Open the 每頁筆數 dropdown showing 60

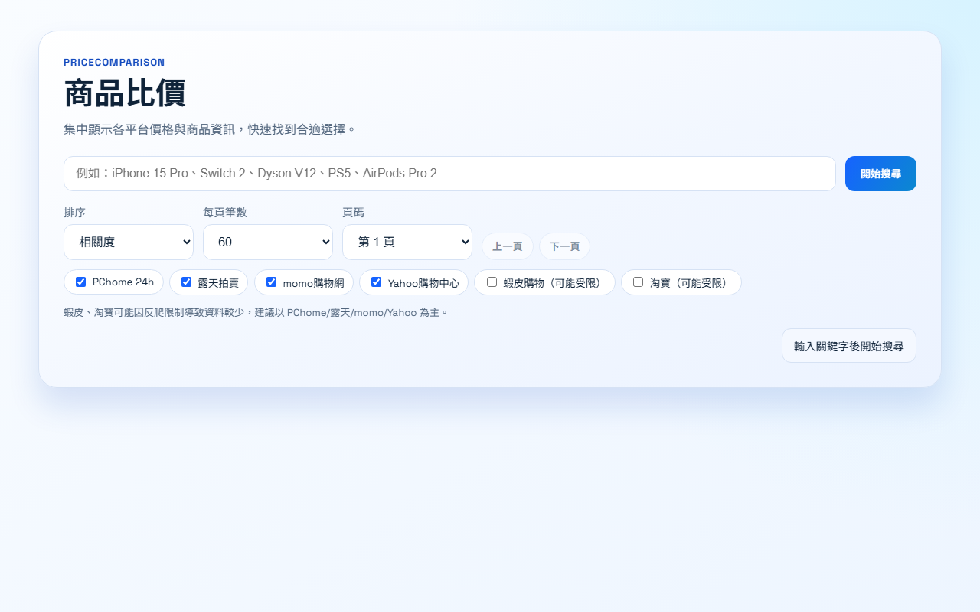268,242
